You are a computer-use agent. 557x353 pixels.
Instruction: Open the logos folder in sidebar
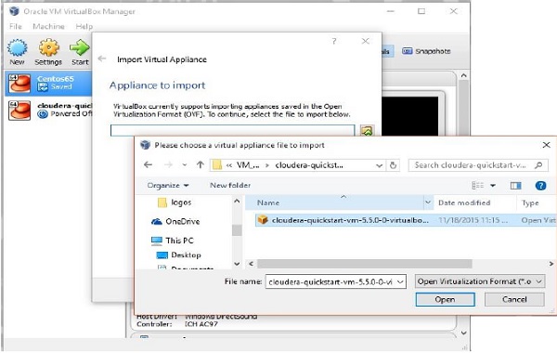(x=175, y=203)
